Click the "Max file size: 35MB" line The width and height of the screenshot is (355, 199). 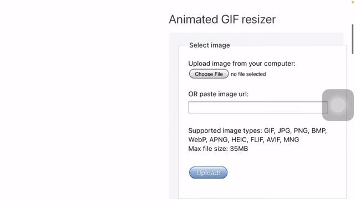coord(218,149)
